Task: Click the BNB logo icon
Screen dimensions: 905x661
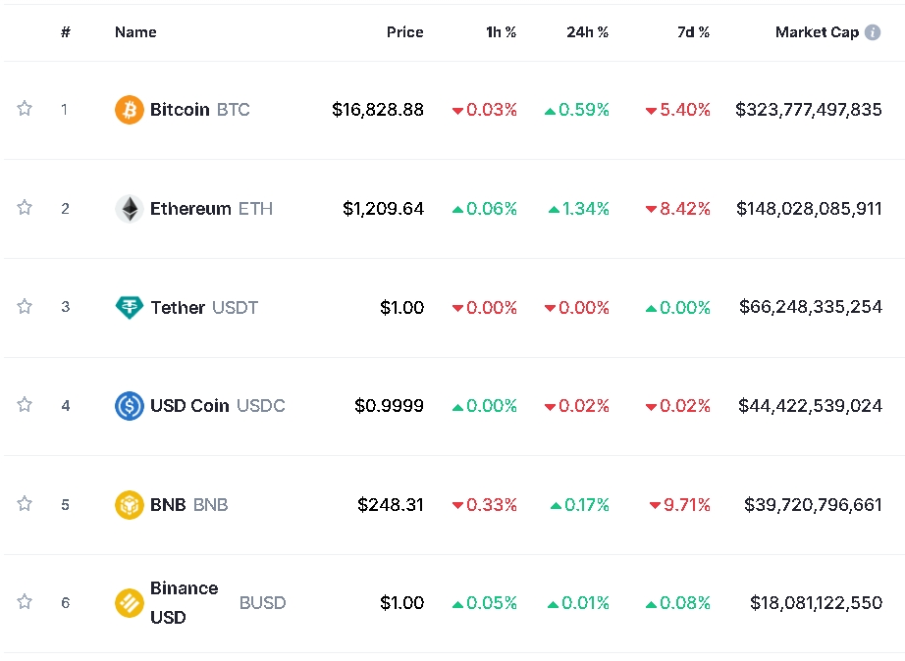Action: (129, 505)
